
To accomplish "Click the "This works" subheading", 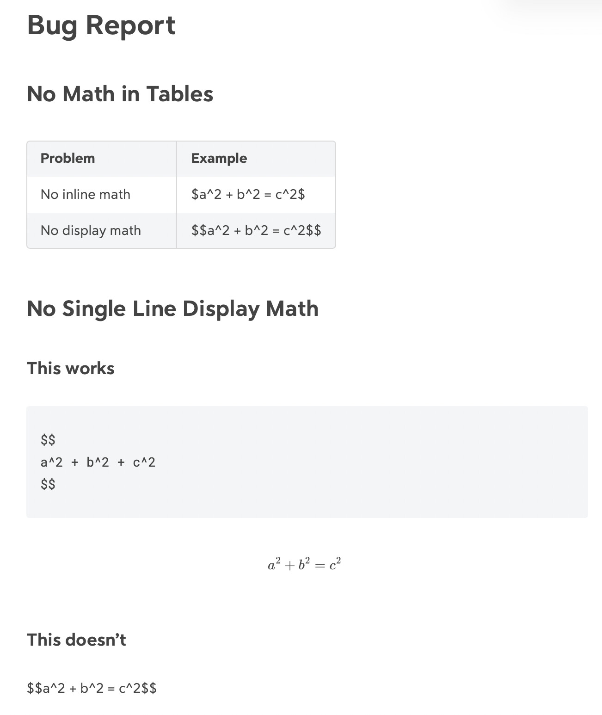I will point(71,369).
